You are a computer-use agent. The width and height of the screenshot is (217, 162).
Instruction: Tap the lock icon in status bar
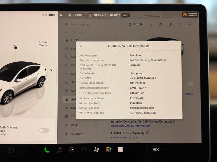[x=61, y=15]
